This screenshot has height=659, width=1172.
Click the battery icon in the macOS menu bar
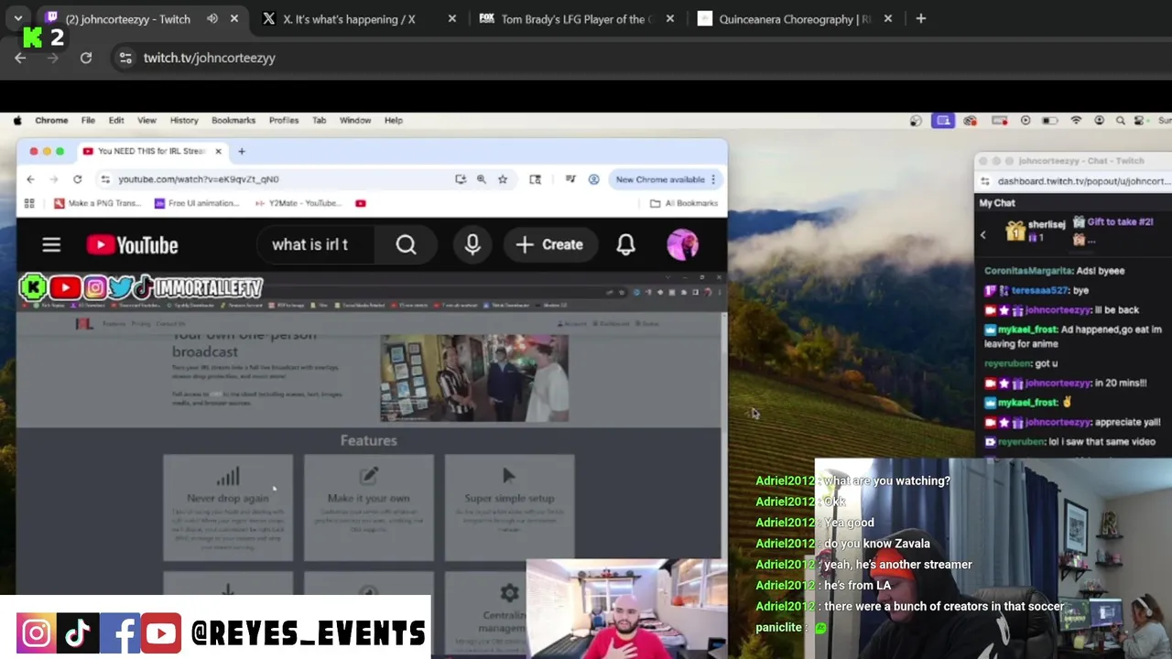[x=1049, y=120]
